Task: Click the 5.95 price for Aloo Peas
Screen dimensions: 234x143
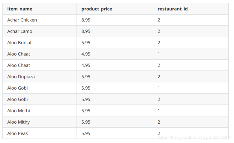Action: 86,133
